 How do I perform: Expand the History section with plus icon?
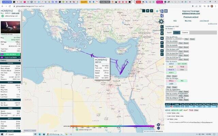(x=19, y=61)
